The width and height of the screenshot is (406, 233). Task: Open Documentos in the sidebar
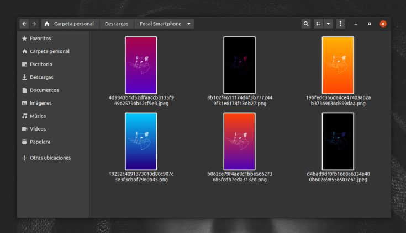coord(44,90)
